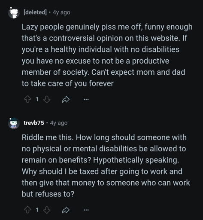Click trevb75's avatar image
Viewport: 203px width, 220px height.
(x=14, y=123)
